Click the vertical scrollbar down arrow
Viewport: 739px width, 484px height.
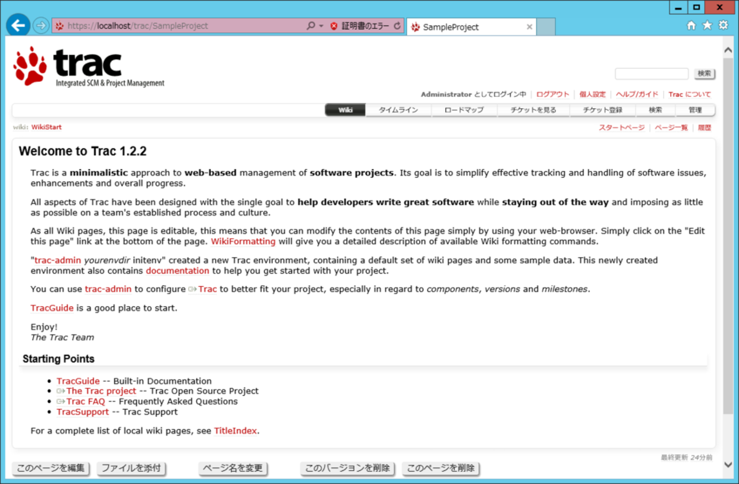(728, 465)
